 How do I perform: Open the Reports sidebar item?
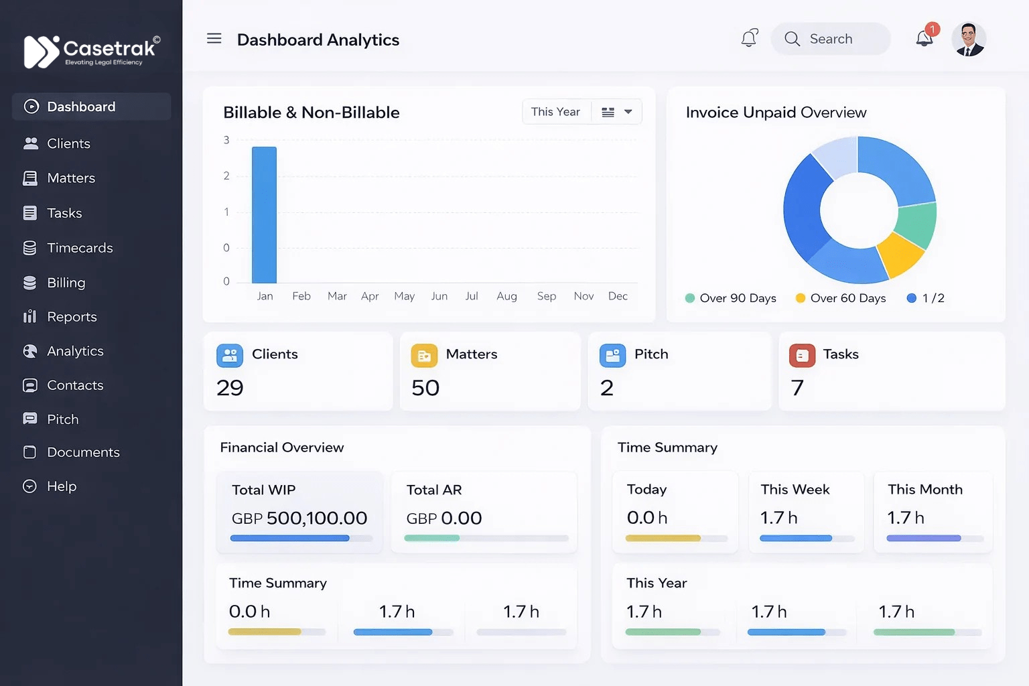click(x=72, y=317)
